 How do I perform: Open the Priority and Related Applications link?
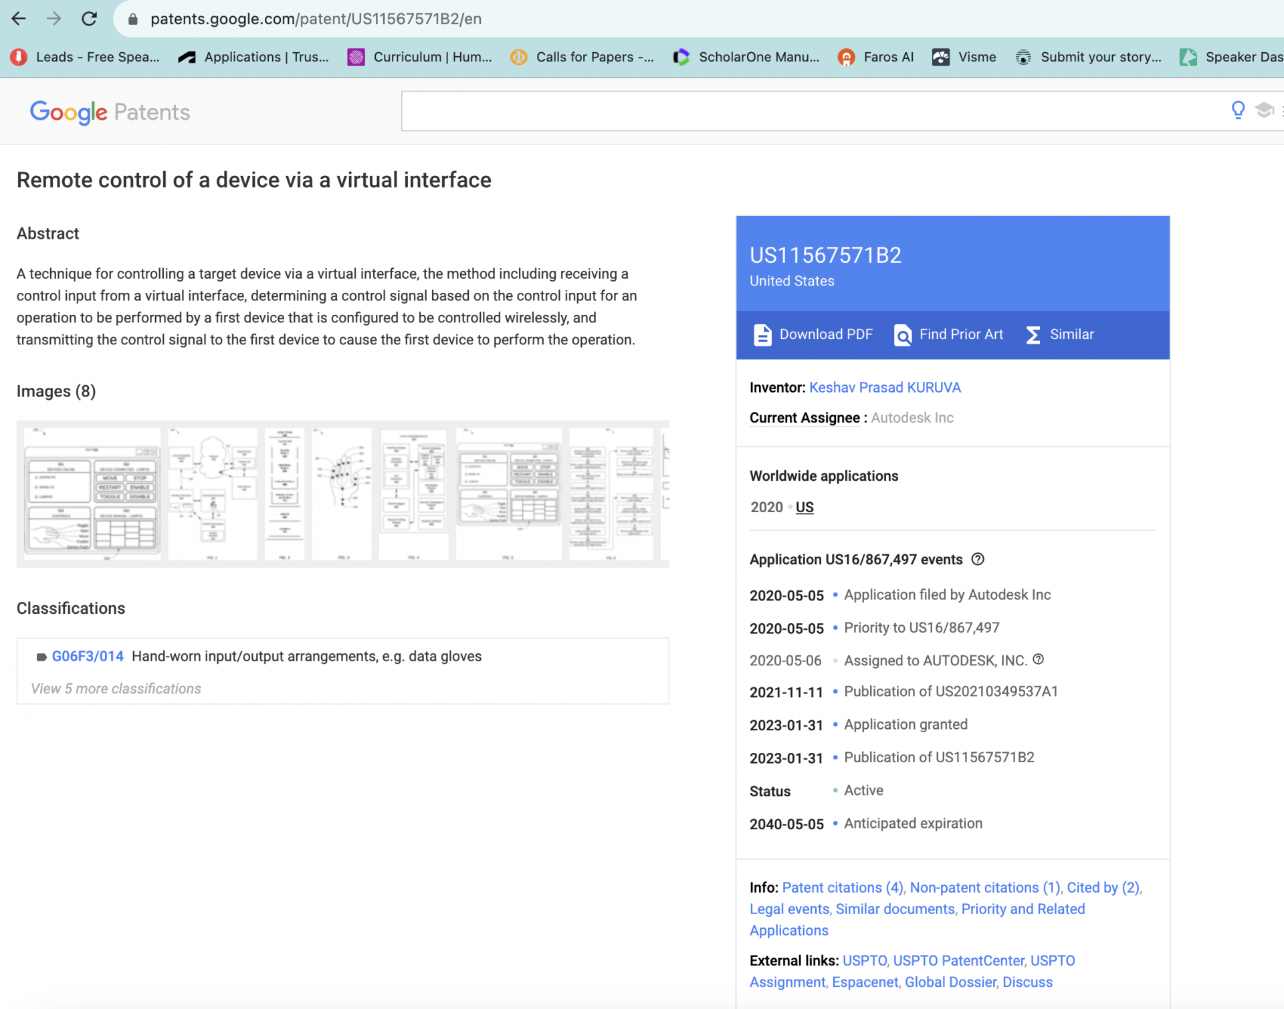coord(918,920)
